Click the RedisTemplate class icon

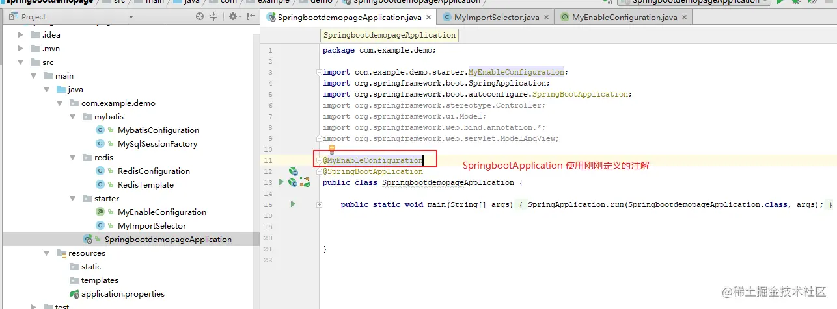pos(100,185)
